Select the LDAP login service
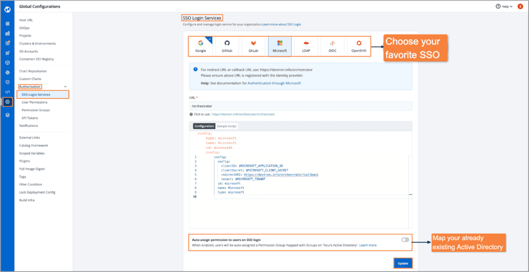Viewport: 529px width, 272px height. [x=306, y=46]
